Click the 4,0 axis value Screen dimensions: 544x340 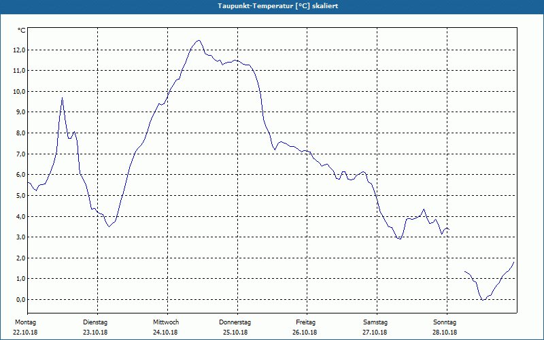[x=20, y=216]
